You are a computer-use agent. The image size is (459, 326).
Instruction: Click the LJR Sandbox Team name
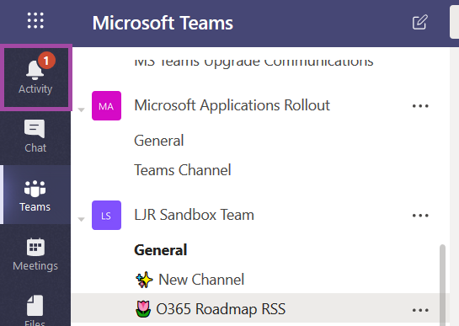pos(194,215)
